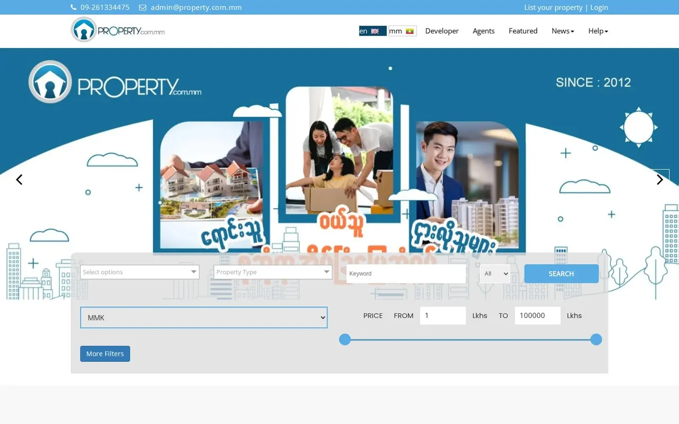Go to previous slide with left arrow
Viewport: 679px width, 424px height.
[x=19, y=180]
